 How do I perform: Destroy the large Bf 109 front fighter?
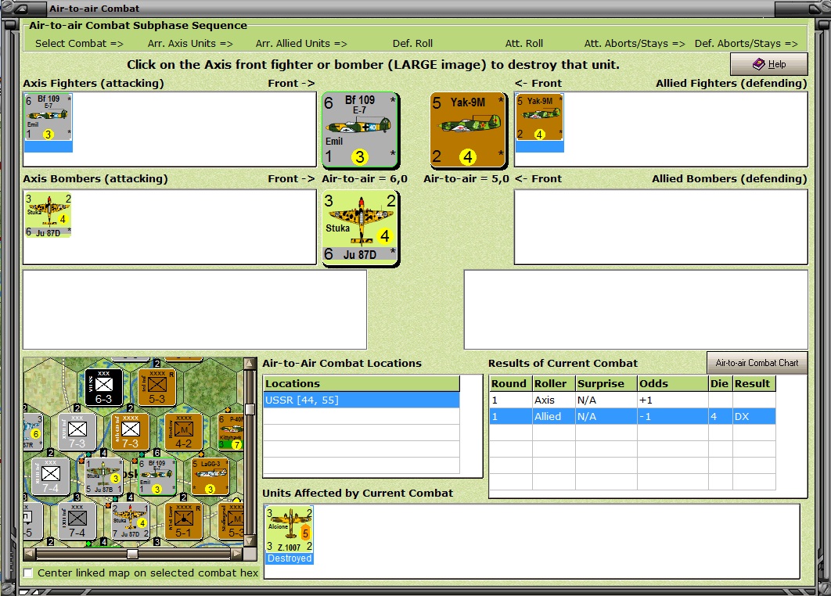[x=361, y=130]
